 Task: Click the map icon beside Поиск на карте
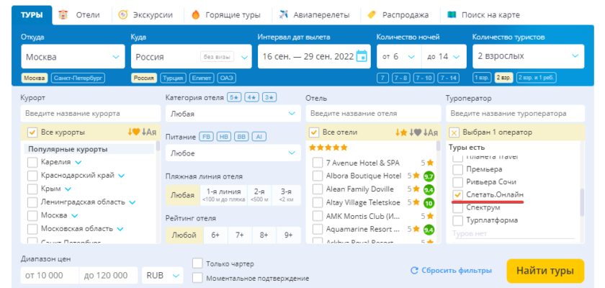click(x=452, y=15)
